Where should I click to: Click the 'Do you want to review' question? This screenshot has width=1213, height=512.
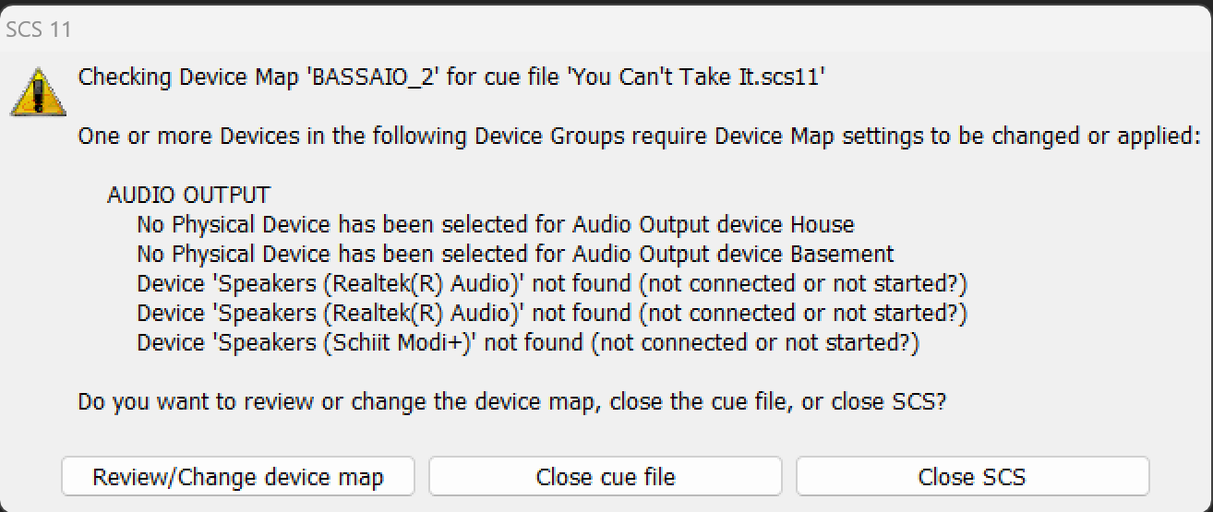click(x=511, y=402)
